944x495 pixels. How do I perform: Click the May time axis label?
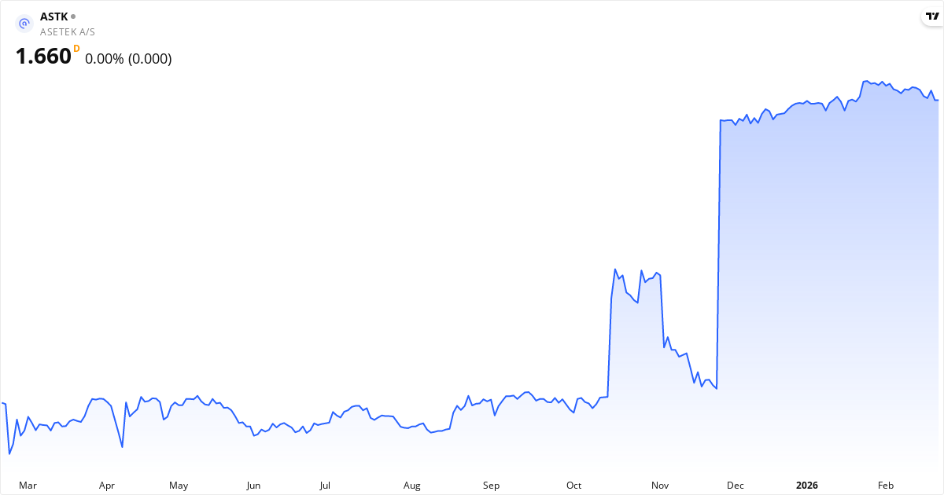[179, 486]
